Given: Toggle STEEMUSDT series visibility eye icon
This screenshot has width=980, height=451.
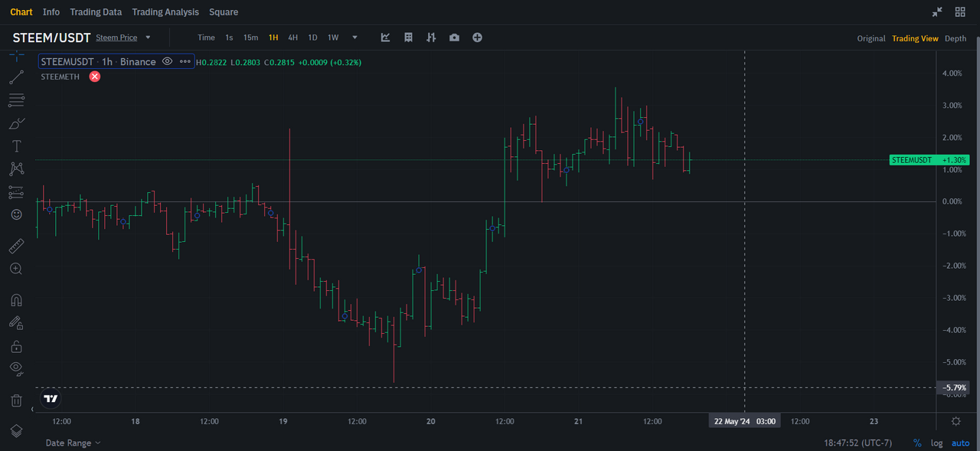Looking at the screenshot, I should (x=168, y=61).
